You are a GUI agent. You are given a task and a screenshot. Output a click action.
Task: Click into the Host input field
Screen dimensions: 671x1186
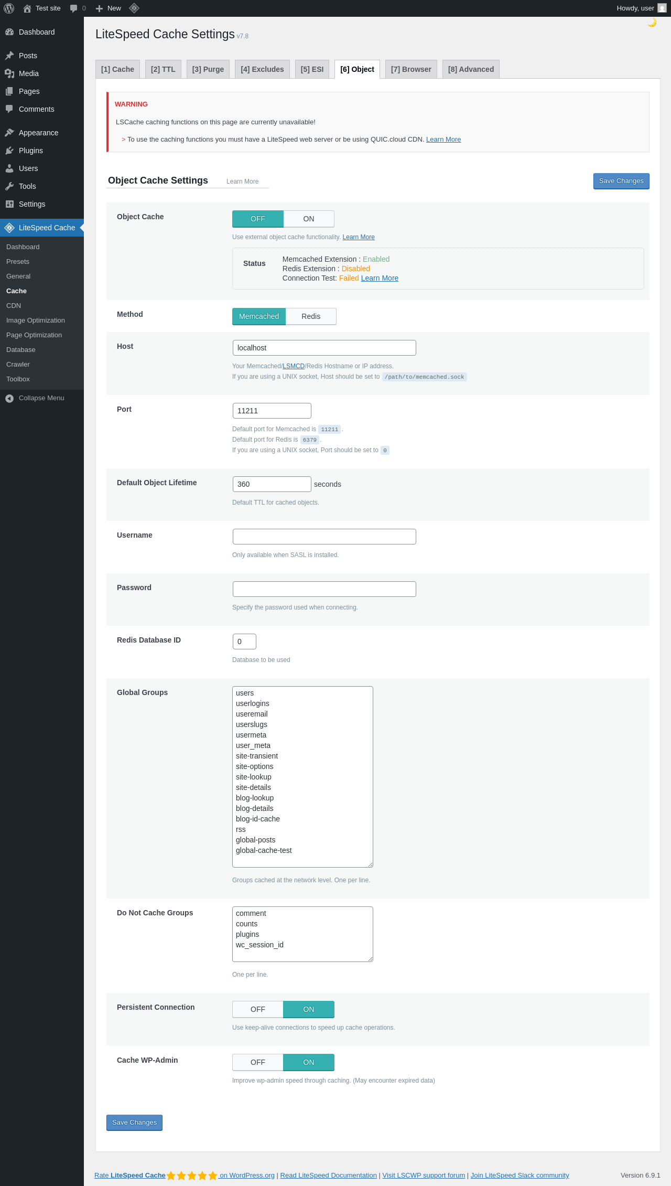tap(324, 348)
